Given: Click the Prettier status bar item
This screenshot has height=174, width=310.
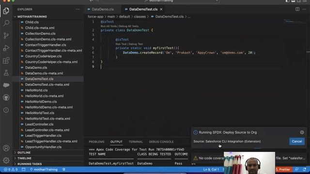Looking at the screenshot, I should [283, 170].
